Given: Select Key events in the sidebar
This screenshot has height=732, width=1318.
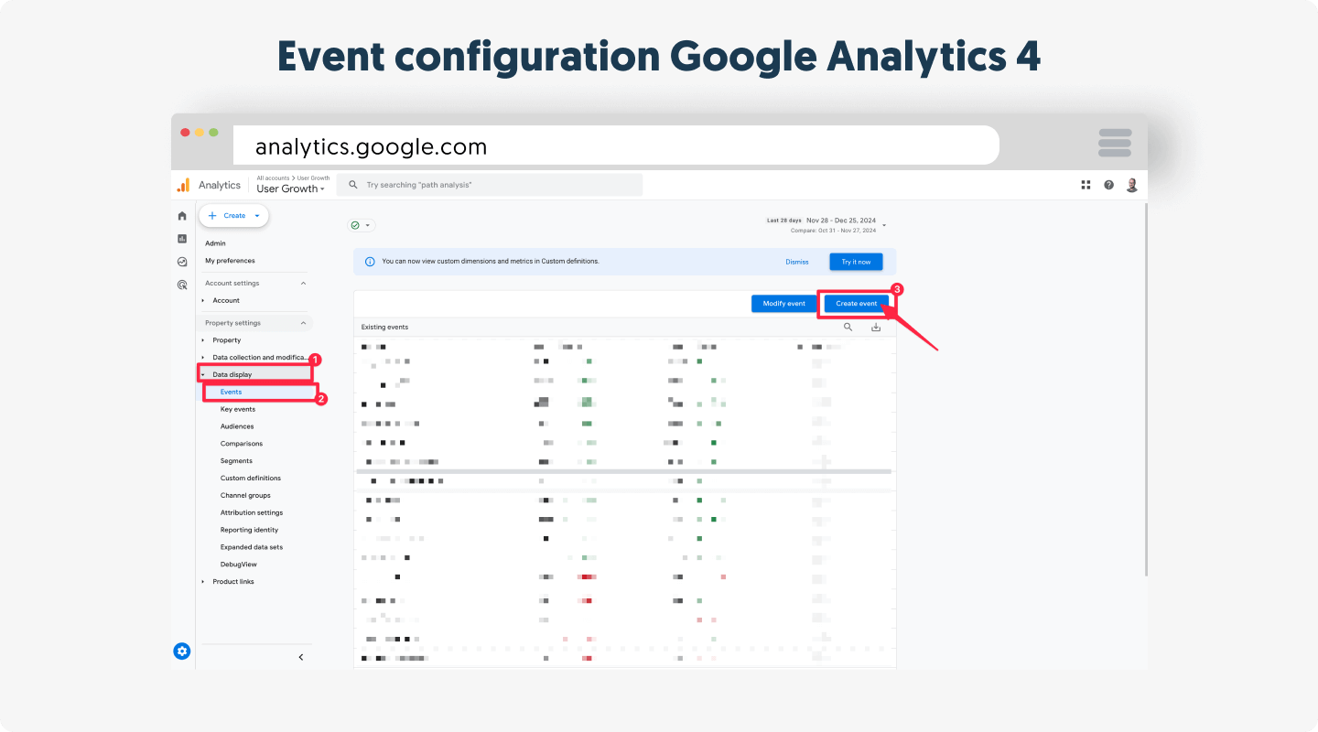Looking at the screenshot, I should 238,410.
